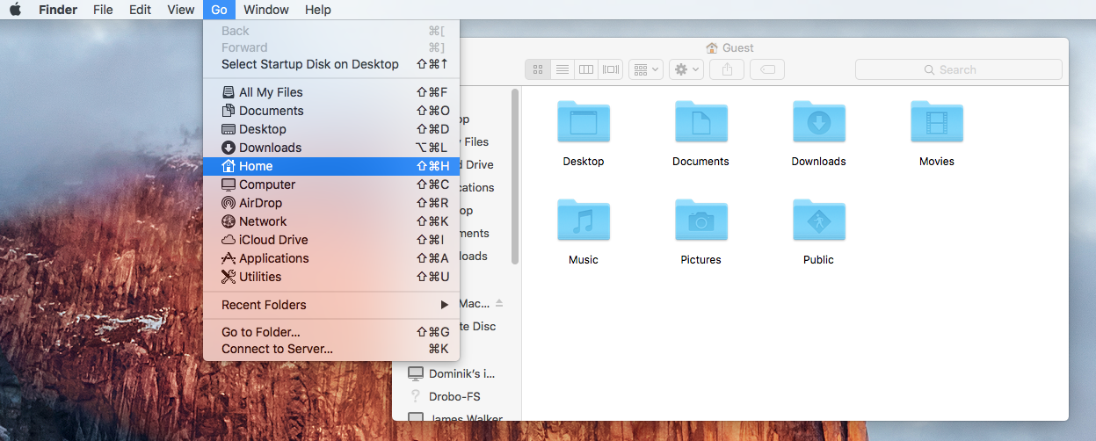
Task: Select the Pictures folder icon
Action: coord(700,221)
